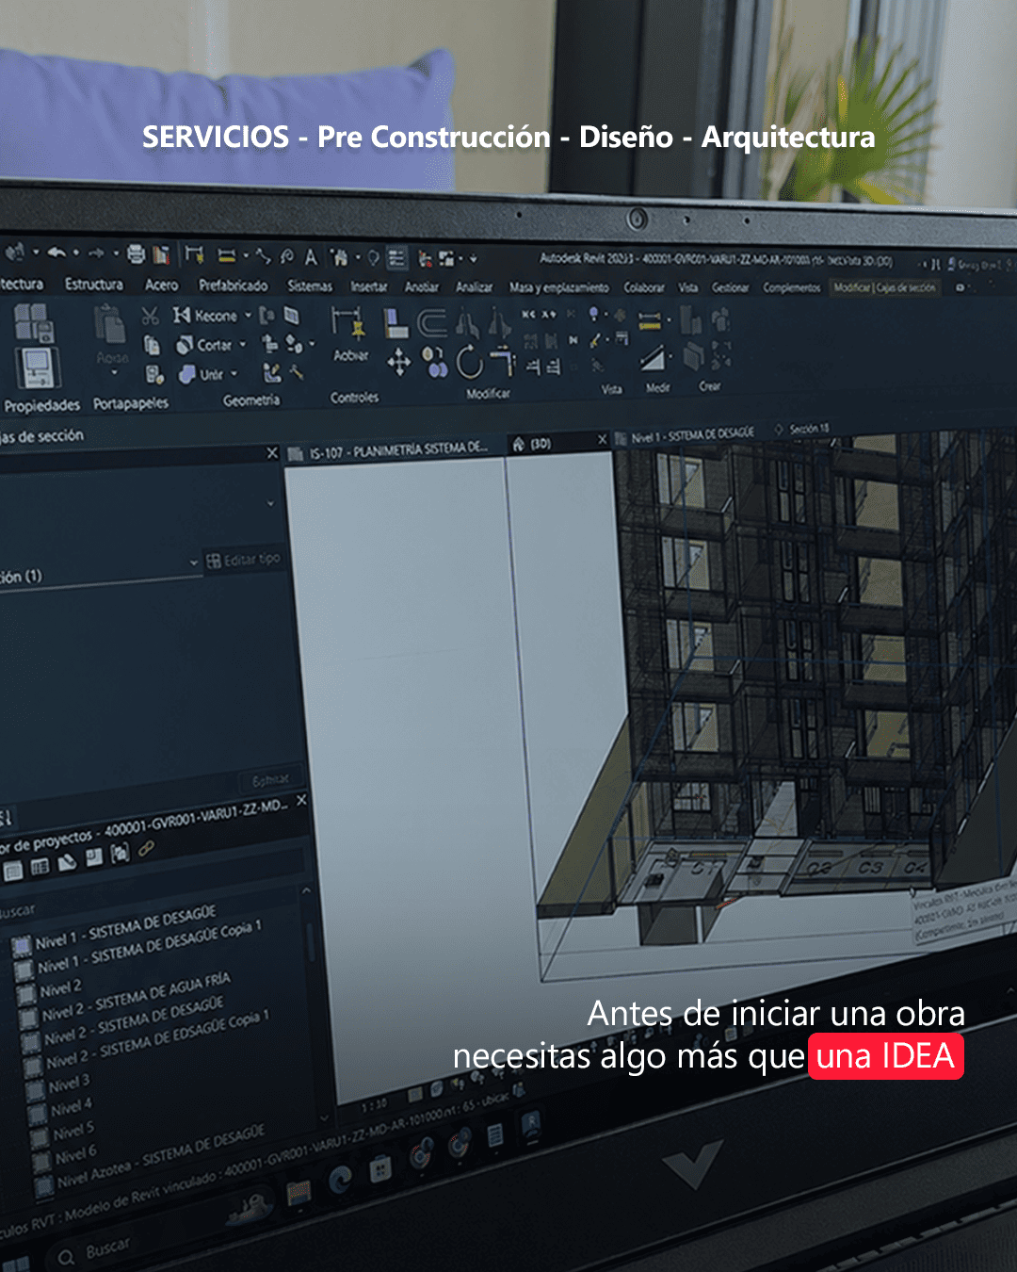1017x1272 pixels.
Task: Click the large Propiedades panel icon
Action: pos(37,367)
